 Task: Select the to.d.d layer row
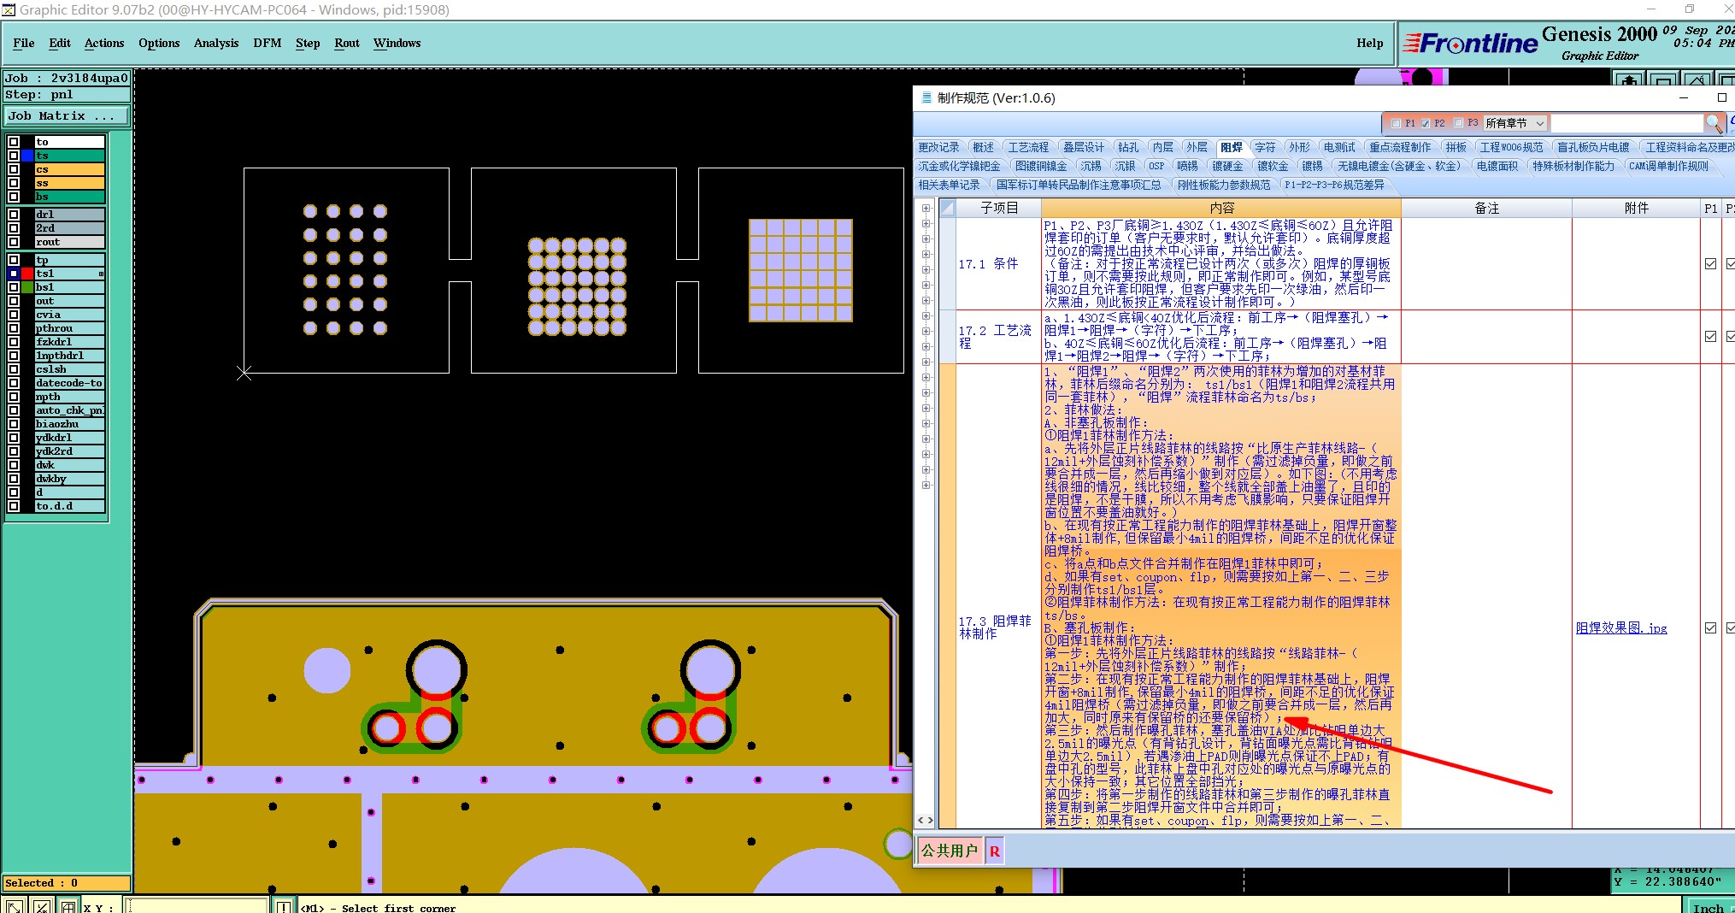click(x=69, y=506)
